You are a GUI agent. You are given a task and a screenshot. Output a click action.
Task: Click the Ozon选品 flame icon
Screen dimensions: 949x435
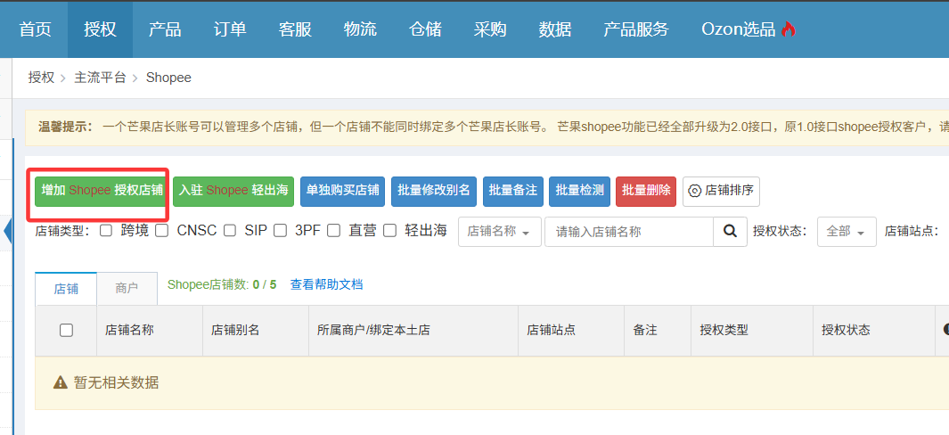(x=788, y=29)
